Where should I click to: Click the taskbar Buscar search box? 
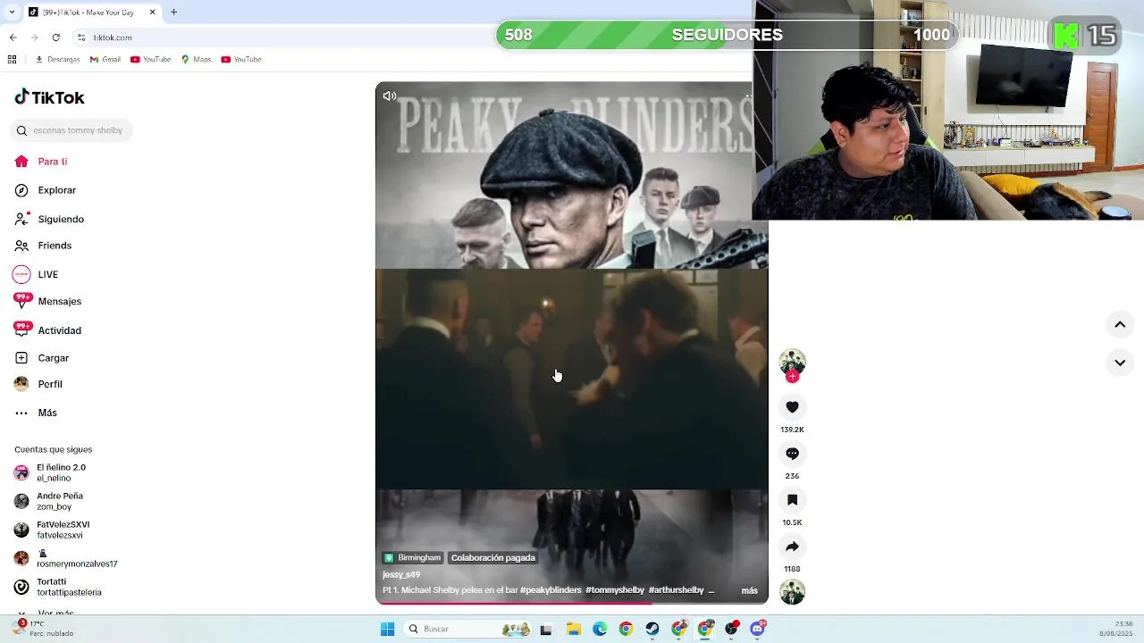468,629
